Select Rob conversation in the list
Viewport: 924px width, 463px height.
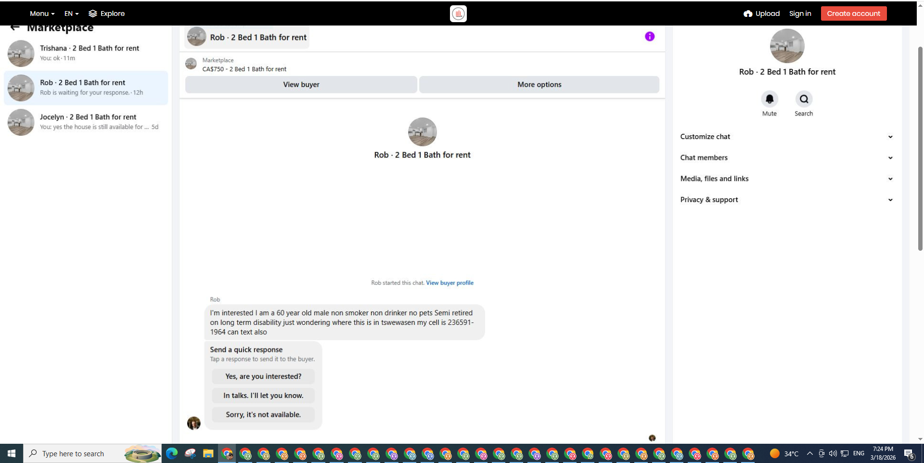click(x=86, y=88)
